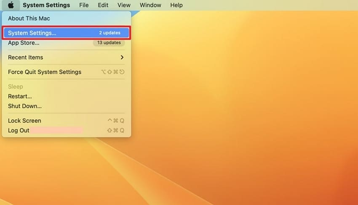Click the 13 updates badge
Image resolution: width=358 pixels, height=205 pixels.
109,42
